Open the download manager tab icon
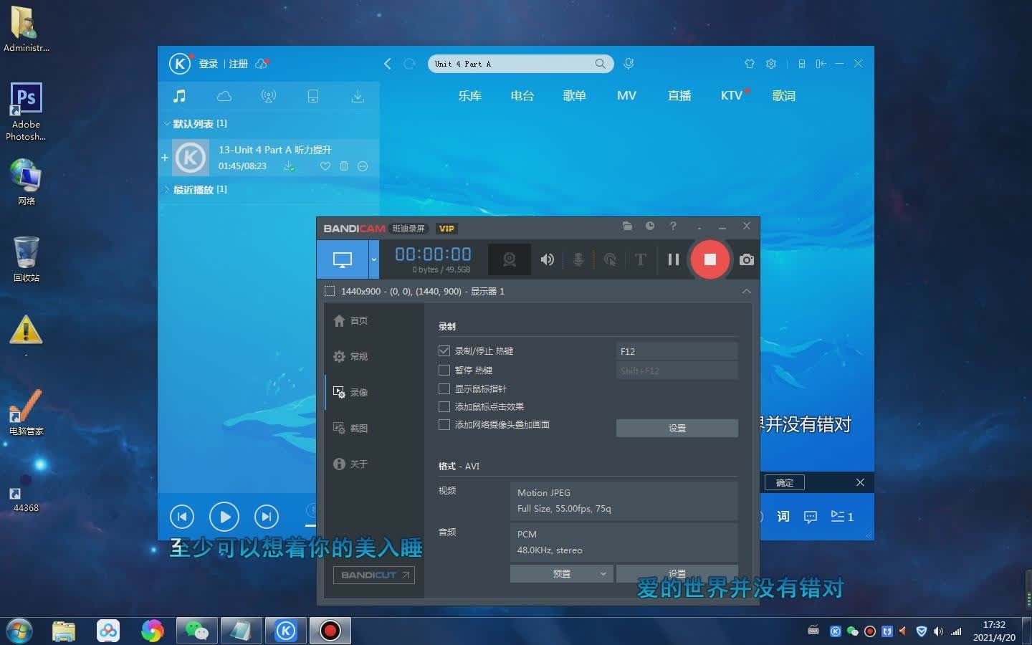This screenshot has height=645, width=1032. [358, 96]
